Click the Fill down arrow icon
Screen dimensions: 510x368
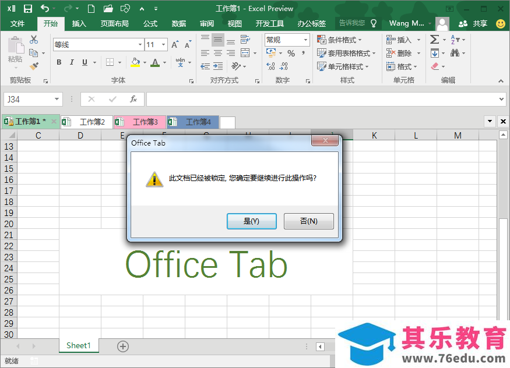(x=435, y=53)
